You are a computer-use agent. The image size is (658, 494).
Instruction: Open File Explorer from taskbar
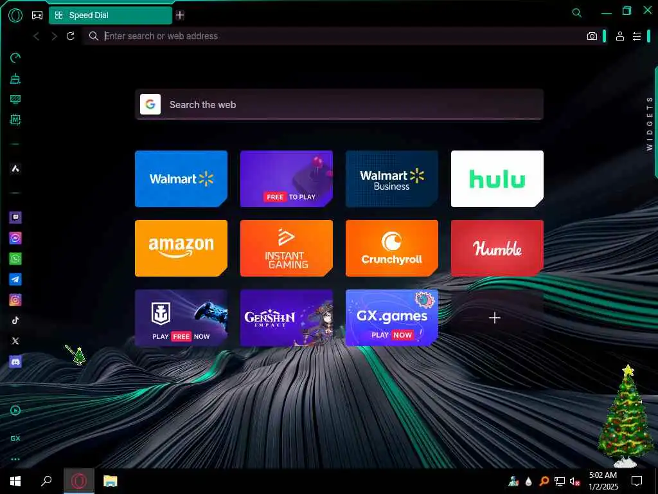[x=111, y=481]
